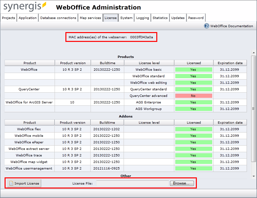Click the WebOffice product cell

(29, 70)
